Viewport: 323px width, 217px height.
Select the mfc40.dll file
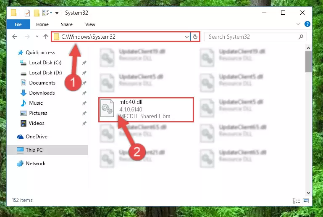pyautogui.click(x=146, y=110)
